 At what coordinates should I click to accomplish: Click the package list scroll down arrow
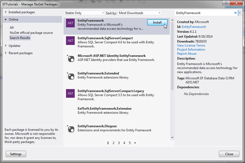point(172,137)
